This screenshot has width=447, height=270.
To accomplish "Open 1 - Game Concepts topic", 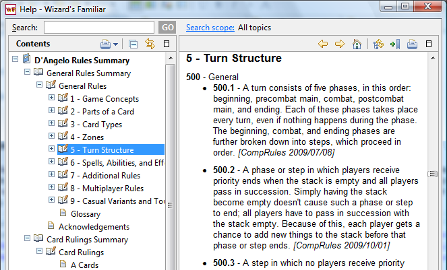I will [105, 99].
